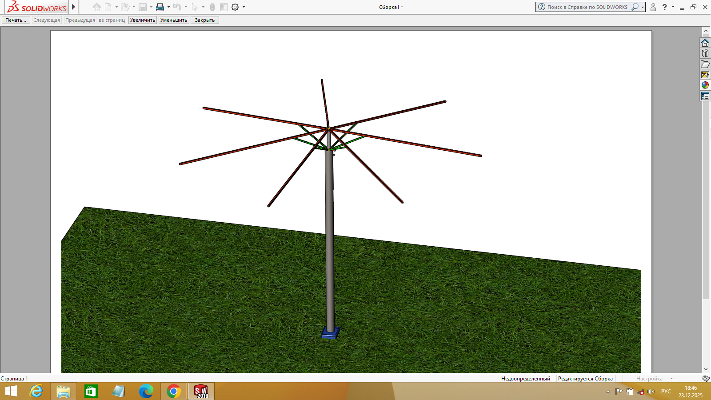711x400 pixels.
Task: Expand the Print options dropdown arrow
Action: click(168, 7)
